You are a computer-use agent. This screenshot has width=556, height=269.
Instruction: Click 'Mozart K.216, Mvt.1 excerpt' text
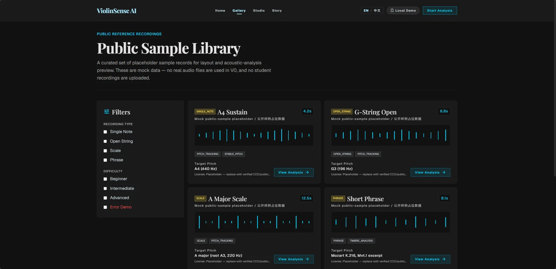tap(357, 255)
